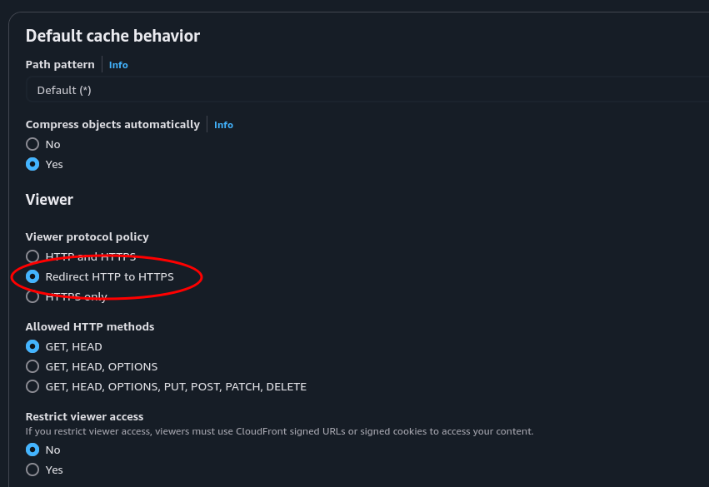The width and height of the screenshot is (709, 487).
Task: Select Yes under Restrict viewer access
Action: (32, 470)
